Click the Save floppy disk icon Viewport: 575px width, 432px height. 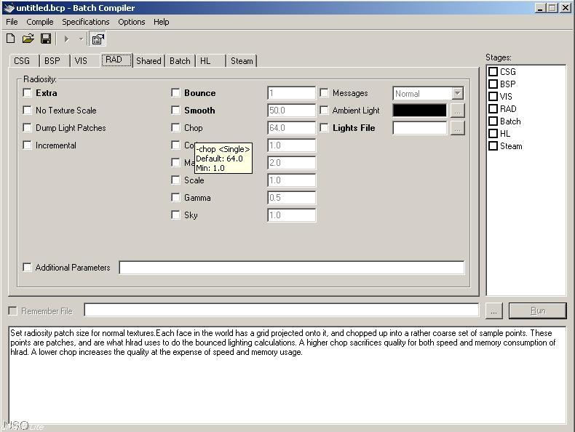(45, 39)
